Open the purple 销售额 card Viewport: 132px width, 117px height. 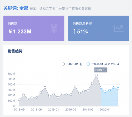click(34, 28)
